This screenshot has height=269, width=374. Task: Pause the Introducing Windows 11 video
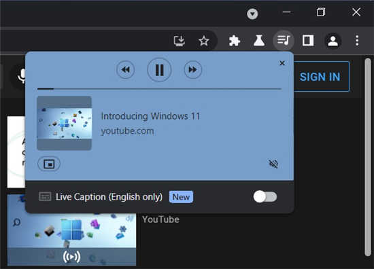pyautogui.click(x=159, y=70)
